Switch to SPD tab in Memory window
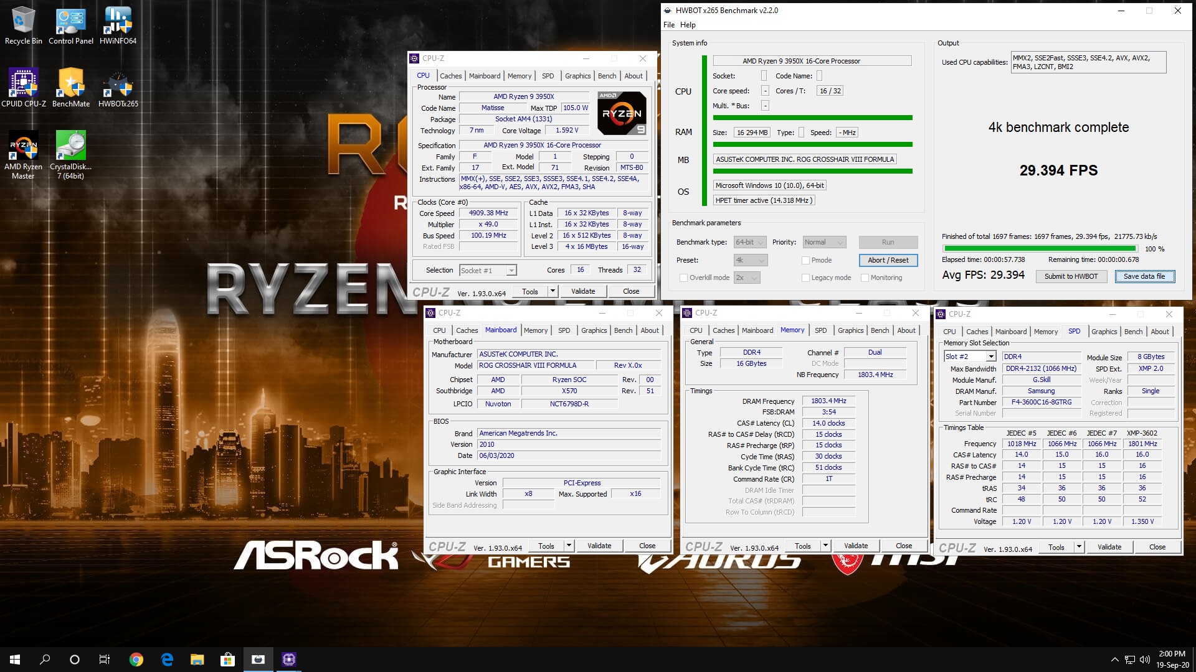The width and height of the screenshot is (1196, 672). point(820,330)
